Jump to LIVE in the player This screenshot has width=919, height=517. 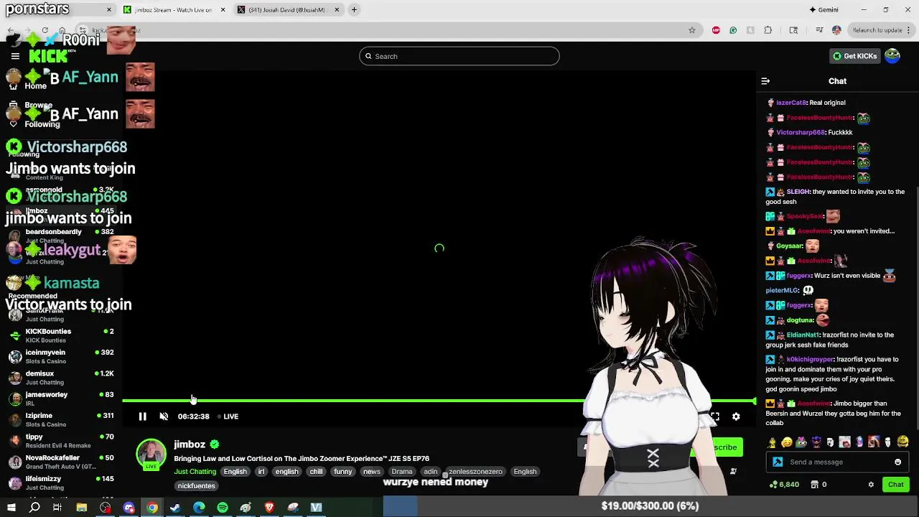coord(228,416)
